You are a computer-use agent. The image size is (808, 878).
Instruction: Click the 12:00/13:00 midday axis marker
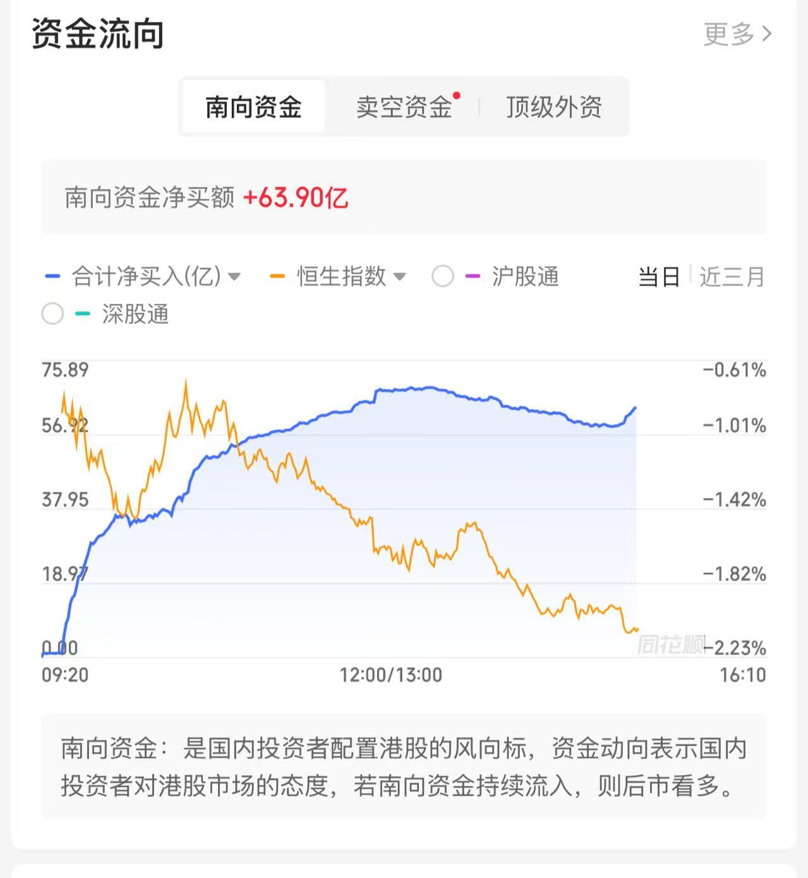pyautogui.click(x=390, y=675)
